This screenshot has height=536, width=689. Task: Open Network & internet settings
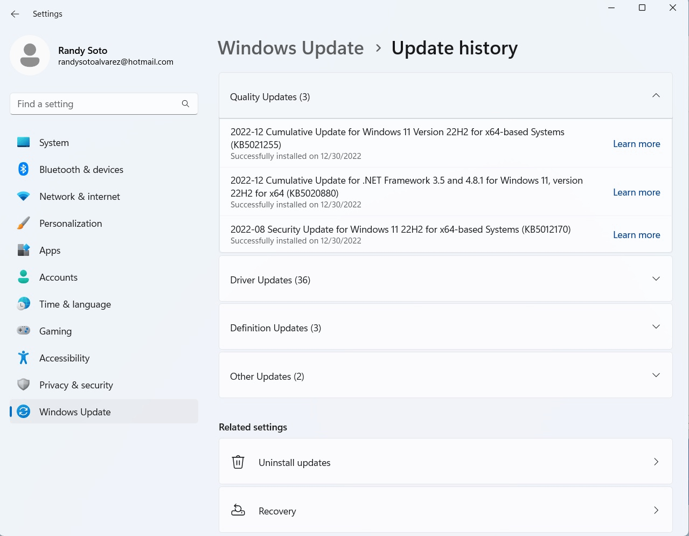click(x=104, y=197)
